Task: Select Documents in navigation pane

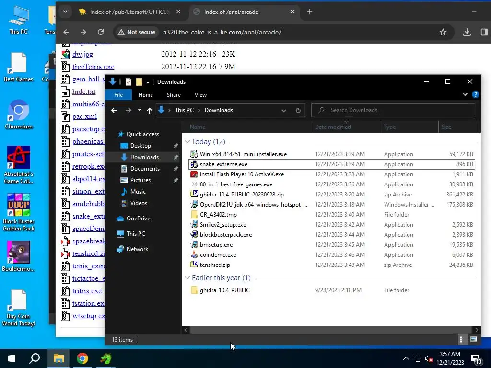Action: 145,168
